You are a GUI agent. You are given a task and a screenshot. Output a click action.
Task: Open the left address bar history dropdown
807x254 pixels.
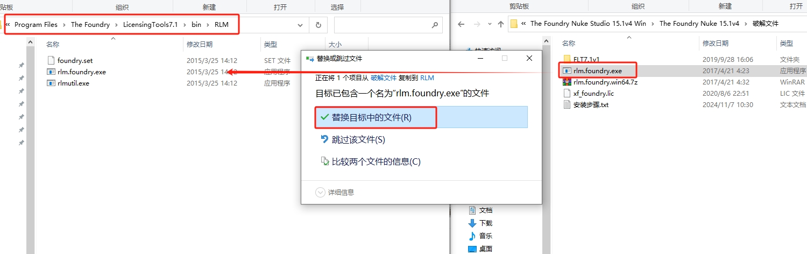coord(300,25)
